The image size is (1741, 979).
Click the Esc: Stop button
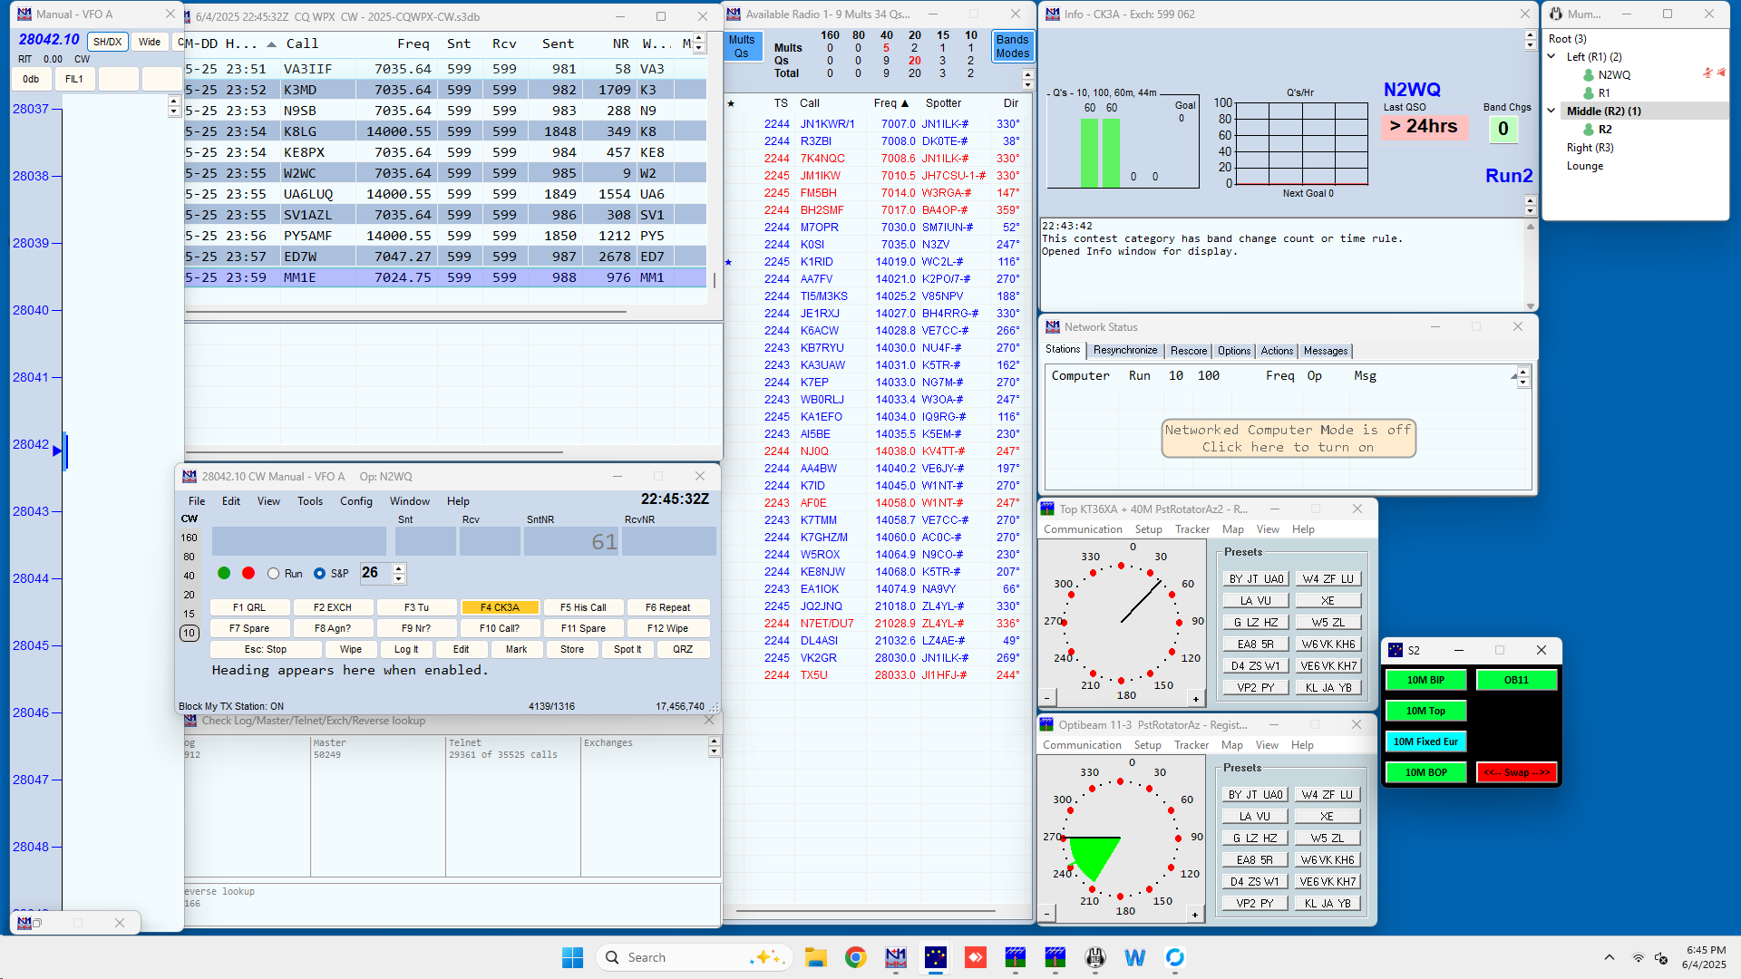(x=266, y=649)
